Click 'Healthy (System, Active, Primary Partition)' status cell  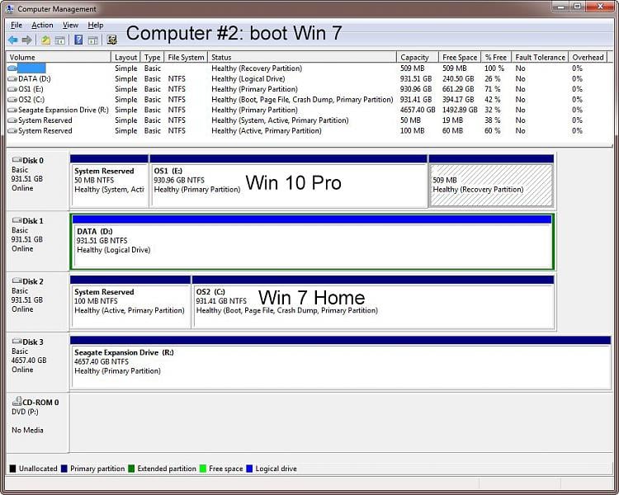point(280,120)
